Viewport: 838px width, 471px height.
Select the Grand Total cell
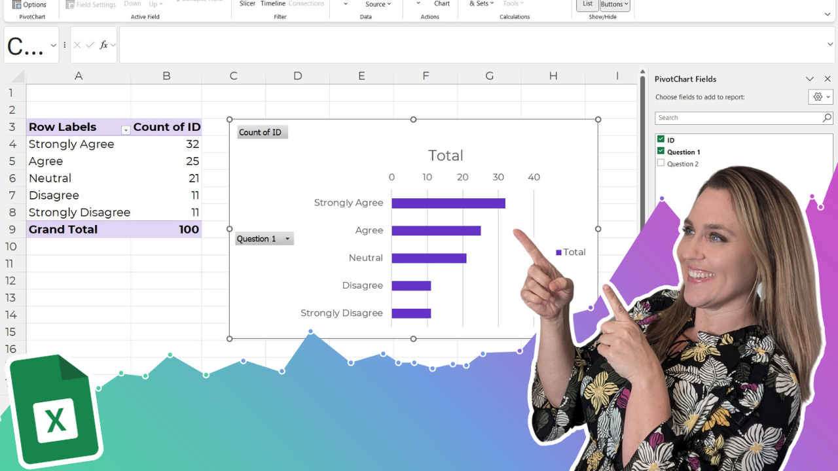(79, 229)
